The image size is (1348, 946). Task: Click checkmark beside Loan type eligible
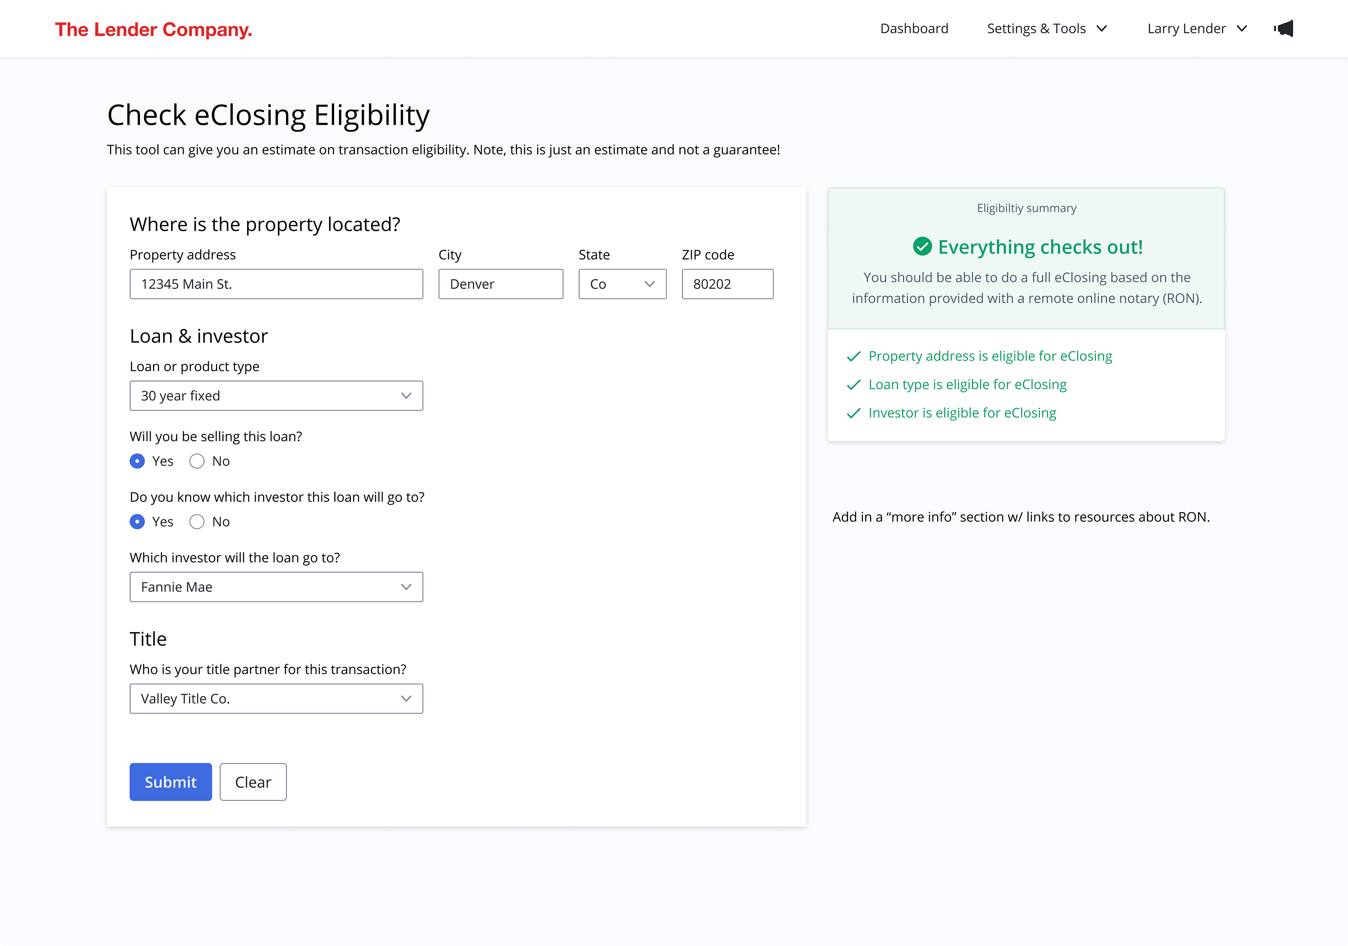(x=853, y=385)
